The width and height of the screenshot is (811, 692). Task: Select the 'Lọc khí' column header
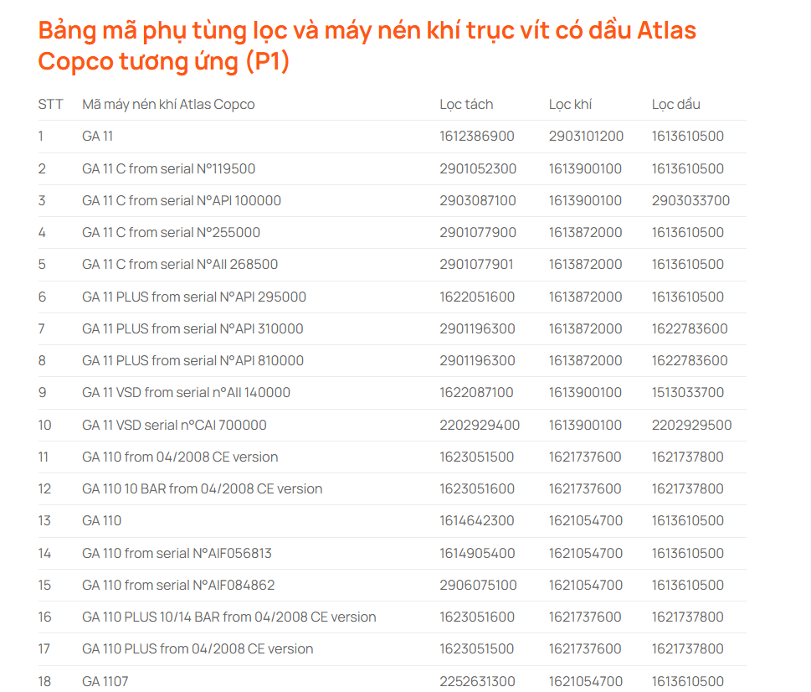click(x=570, y=105)
